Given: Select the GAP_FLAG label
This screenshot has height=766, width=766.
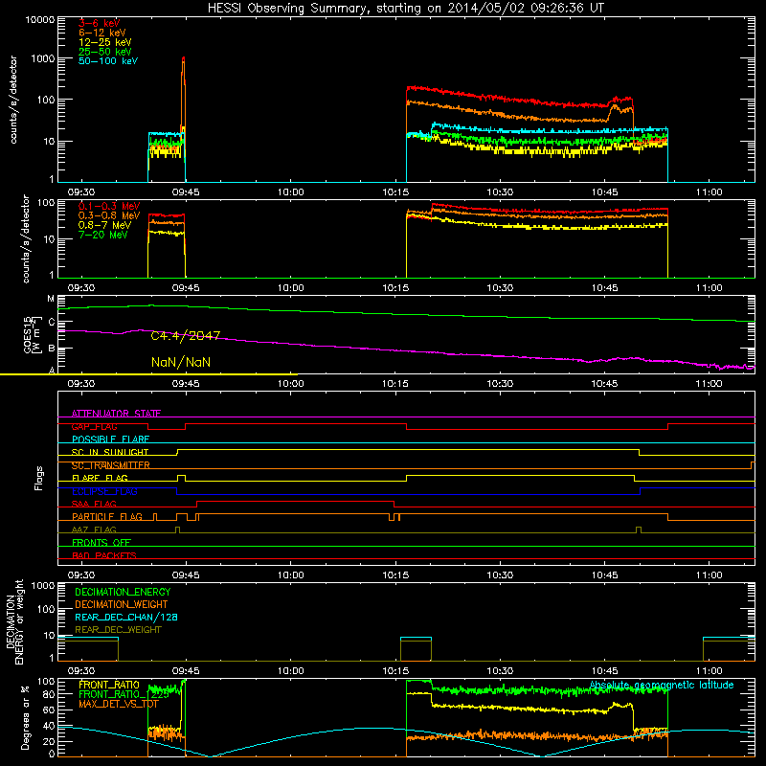Looking at the screenshot, I should coord(94,426).
